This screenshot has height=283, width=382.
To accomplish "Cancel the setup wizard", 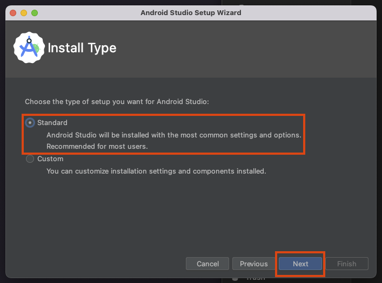I will tap(207, 264).
